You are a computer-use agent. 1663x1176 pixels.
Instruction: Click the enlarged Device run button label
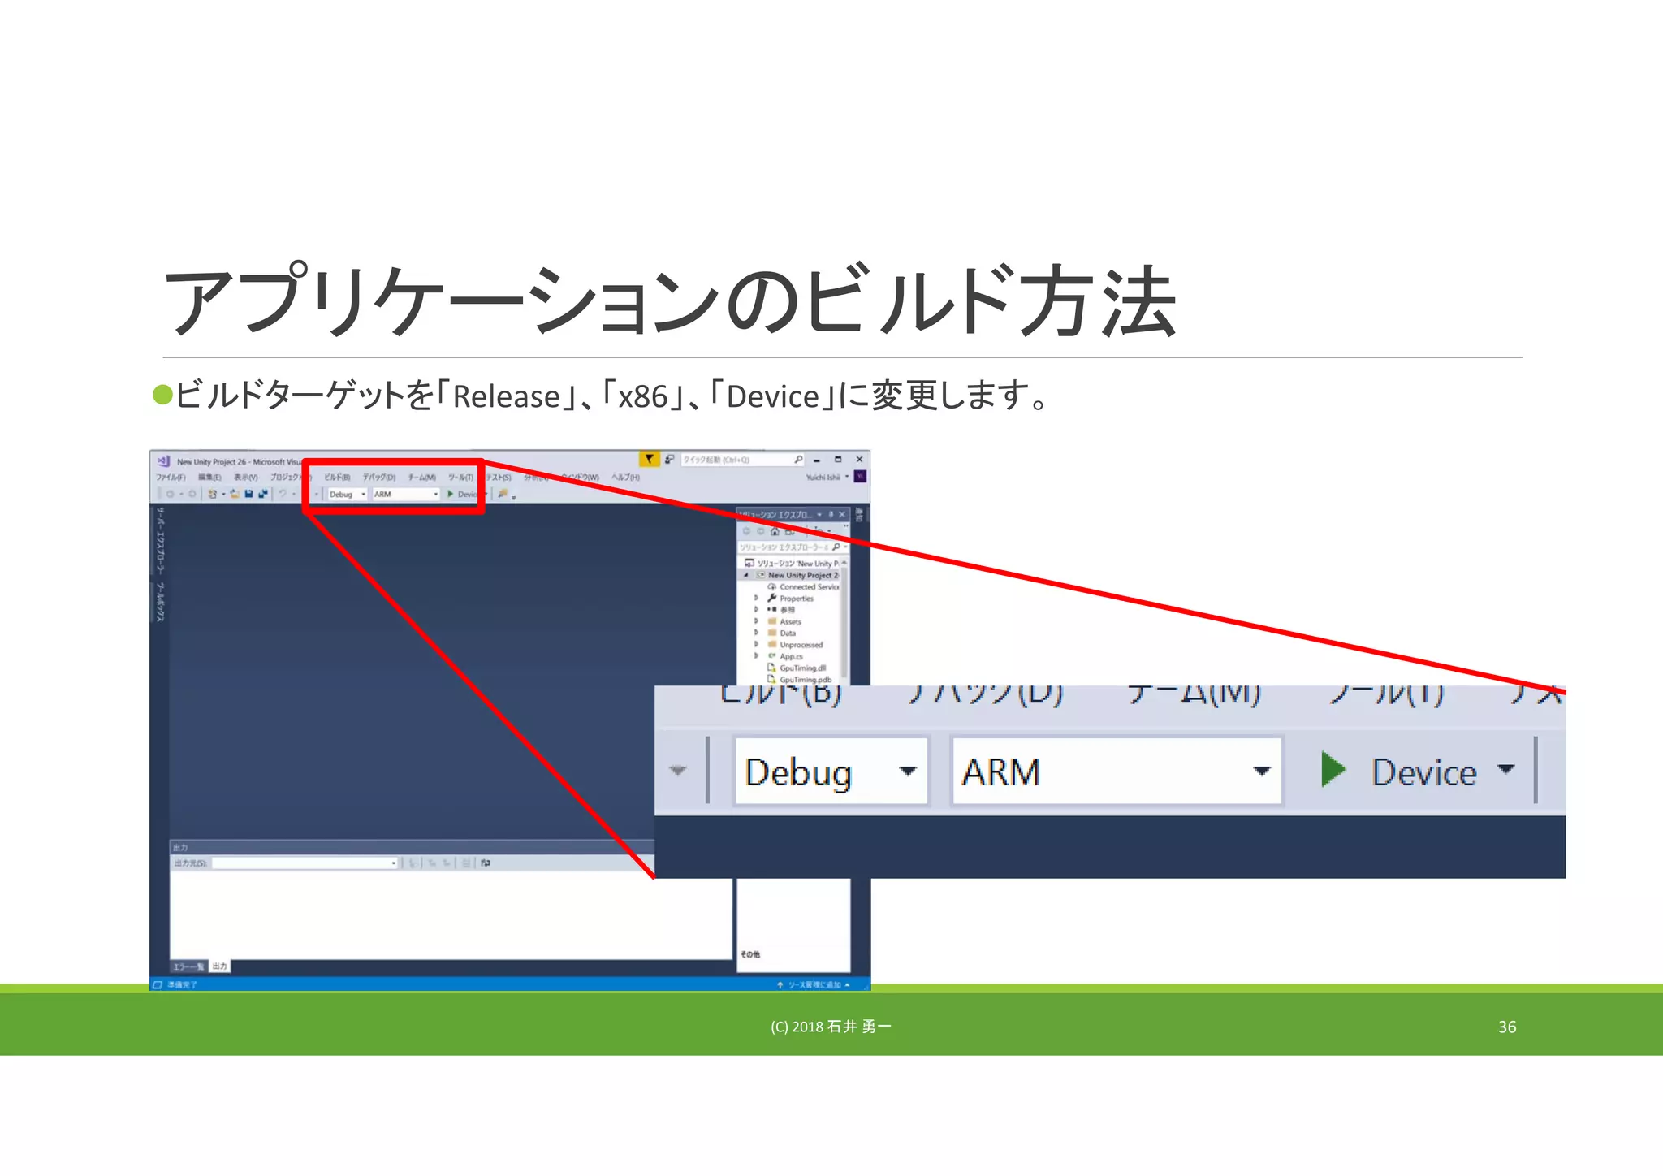(x=1423, y=771)
